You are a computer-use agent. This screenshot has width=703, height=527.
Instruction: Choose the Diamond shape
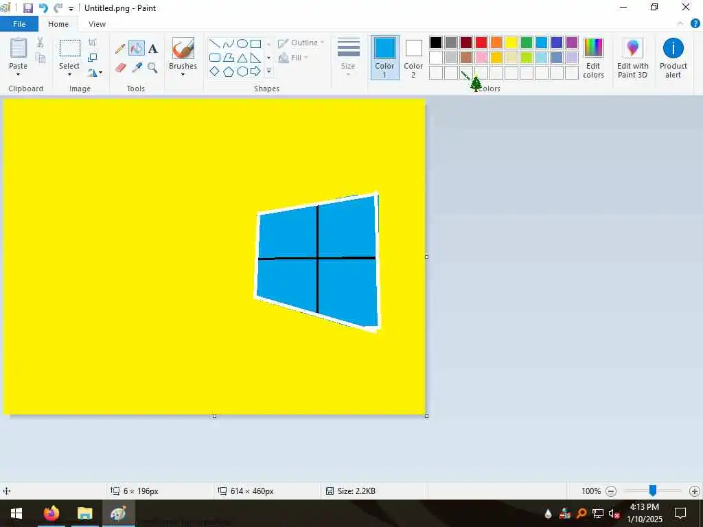click(215, 71)
